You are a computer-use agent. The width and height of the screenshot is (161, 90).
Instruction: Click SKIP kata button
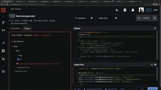[77, 89]
